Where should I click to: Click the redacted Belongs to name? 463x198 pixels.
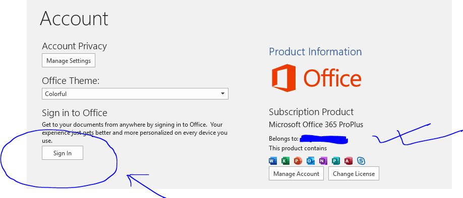324,139
